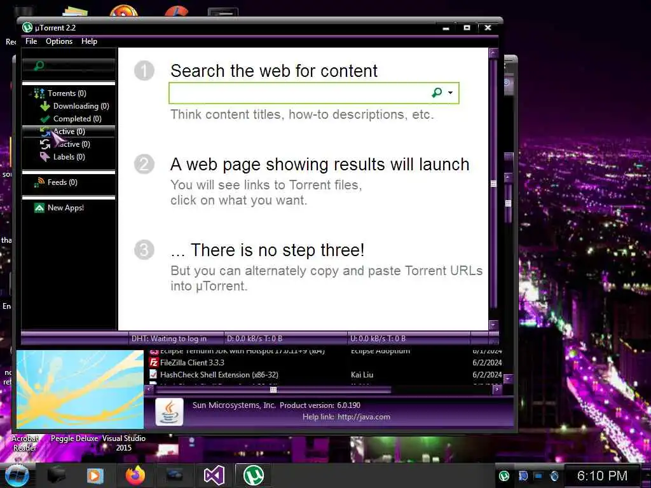Open the Visual Studio 2015 desktop shortcut
651x488 pixels.
coord(124,443)
